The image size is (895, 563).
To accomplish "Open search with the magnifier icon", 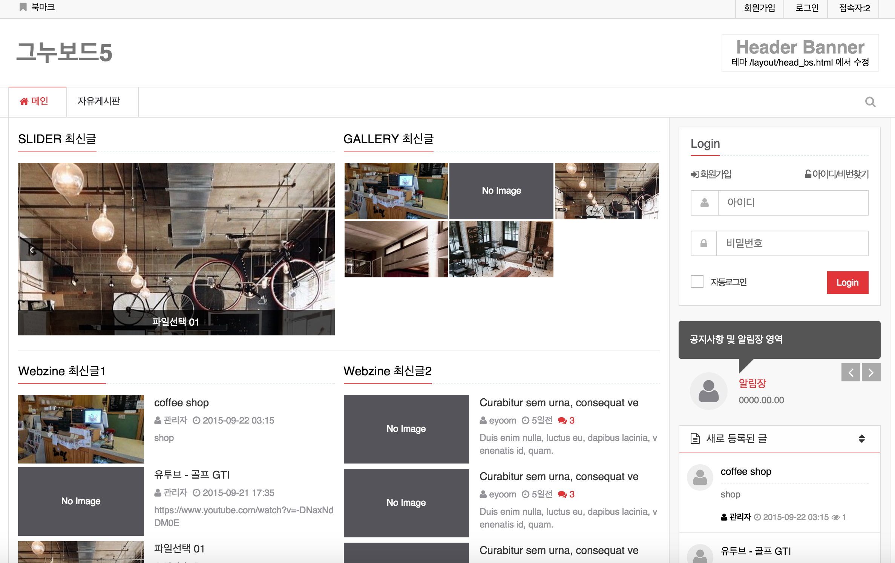I will pyautogui.click(x=870, y=102).
